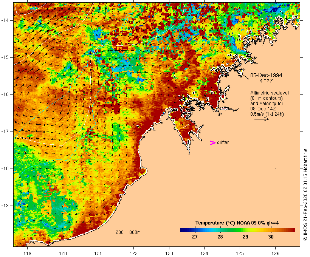Viewport: 310px width, 257px height.
Task: Click the longitude label '121'
Action: coord(98,253)
